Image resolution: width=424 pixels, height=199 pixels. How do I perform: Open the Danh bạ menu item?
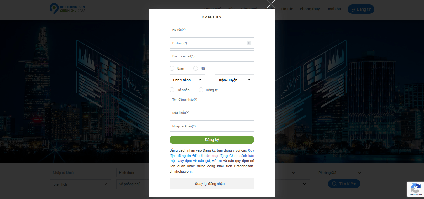pyautogui.click(x=333, y=9)
